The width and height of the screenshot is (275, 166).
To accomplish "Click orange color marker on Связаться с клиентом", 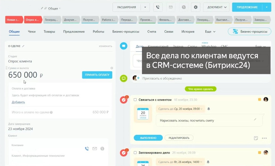I will [260, 99].
